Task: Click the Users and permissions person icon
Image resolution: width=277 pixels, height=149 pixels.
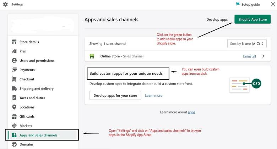Action: (14, 60)
